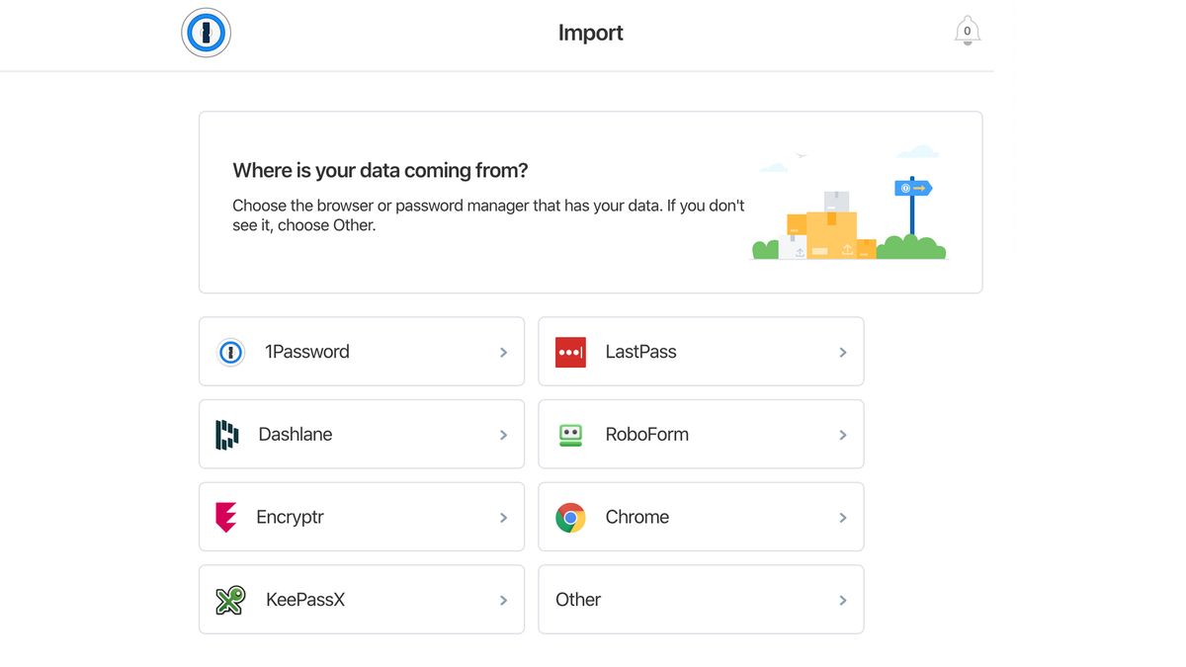This screenshot has height=667, width=1186.
Task: Choose Other as your data source
Action: (x=700, y=599)
